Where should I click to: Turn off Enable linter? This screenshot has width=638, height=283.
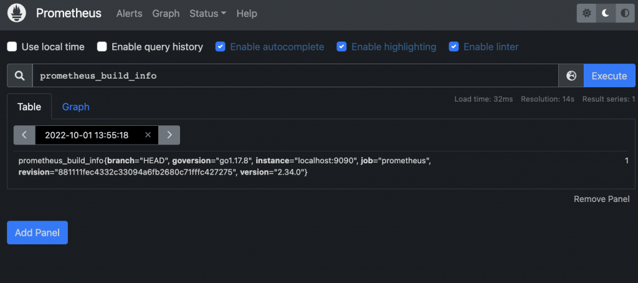[454, 47]
